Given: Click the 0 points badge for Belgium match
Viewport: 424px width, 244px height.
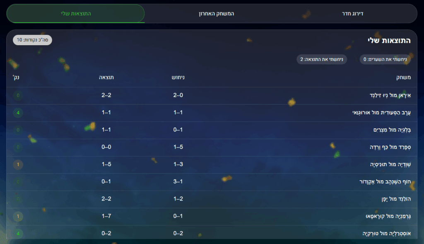Looking at the screenshot, I should (x=18, y=130).
